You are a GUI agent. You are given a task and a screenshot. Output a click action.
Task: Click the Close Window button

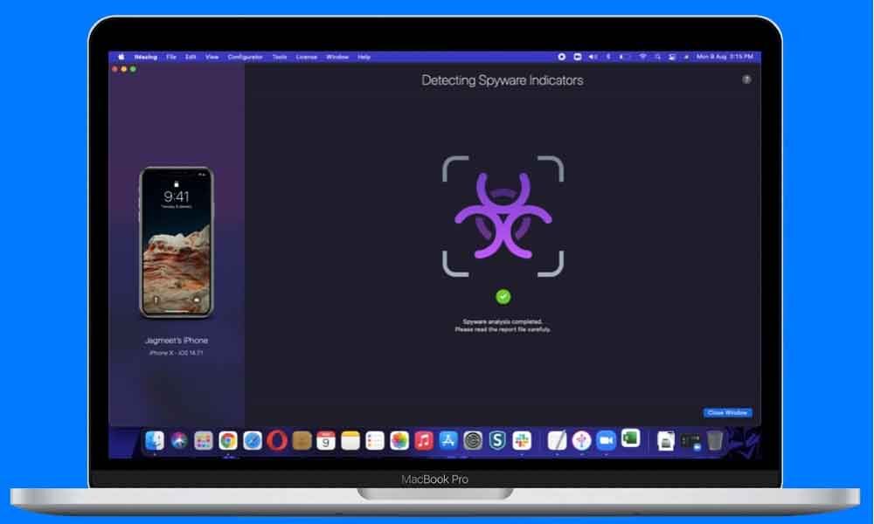[727, 412]
